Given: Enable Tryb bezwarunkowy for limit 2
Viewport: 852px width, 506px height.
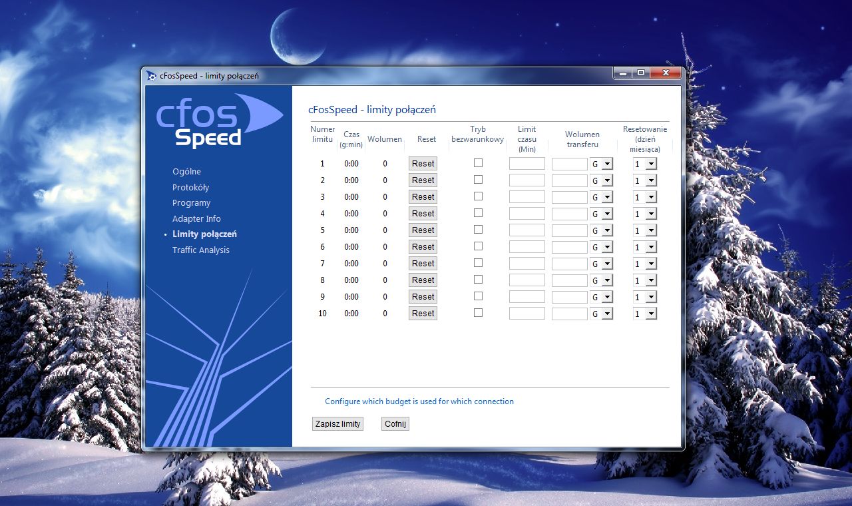Looking at the screenshot, I should tap(478, 180).
